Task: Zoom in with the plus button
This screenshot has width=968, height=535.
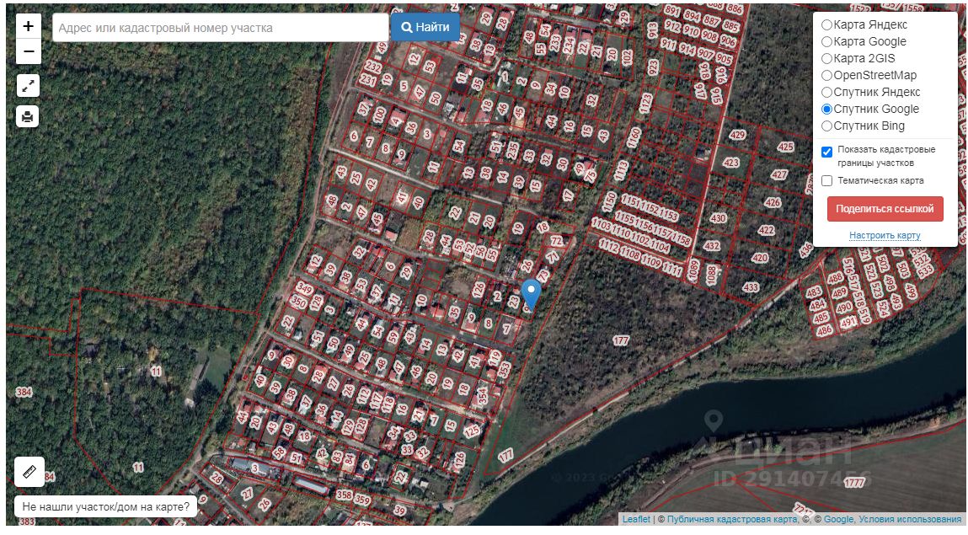Action: point(29,26)
